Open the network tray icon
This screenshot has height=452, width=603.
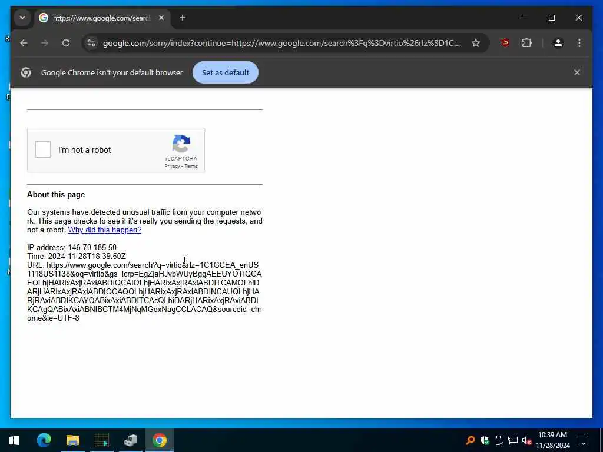coord(513,440)
